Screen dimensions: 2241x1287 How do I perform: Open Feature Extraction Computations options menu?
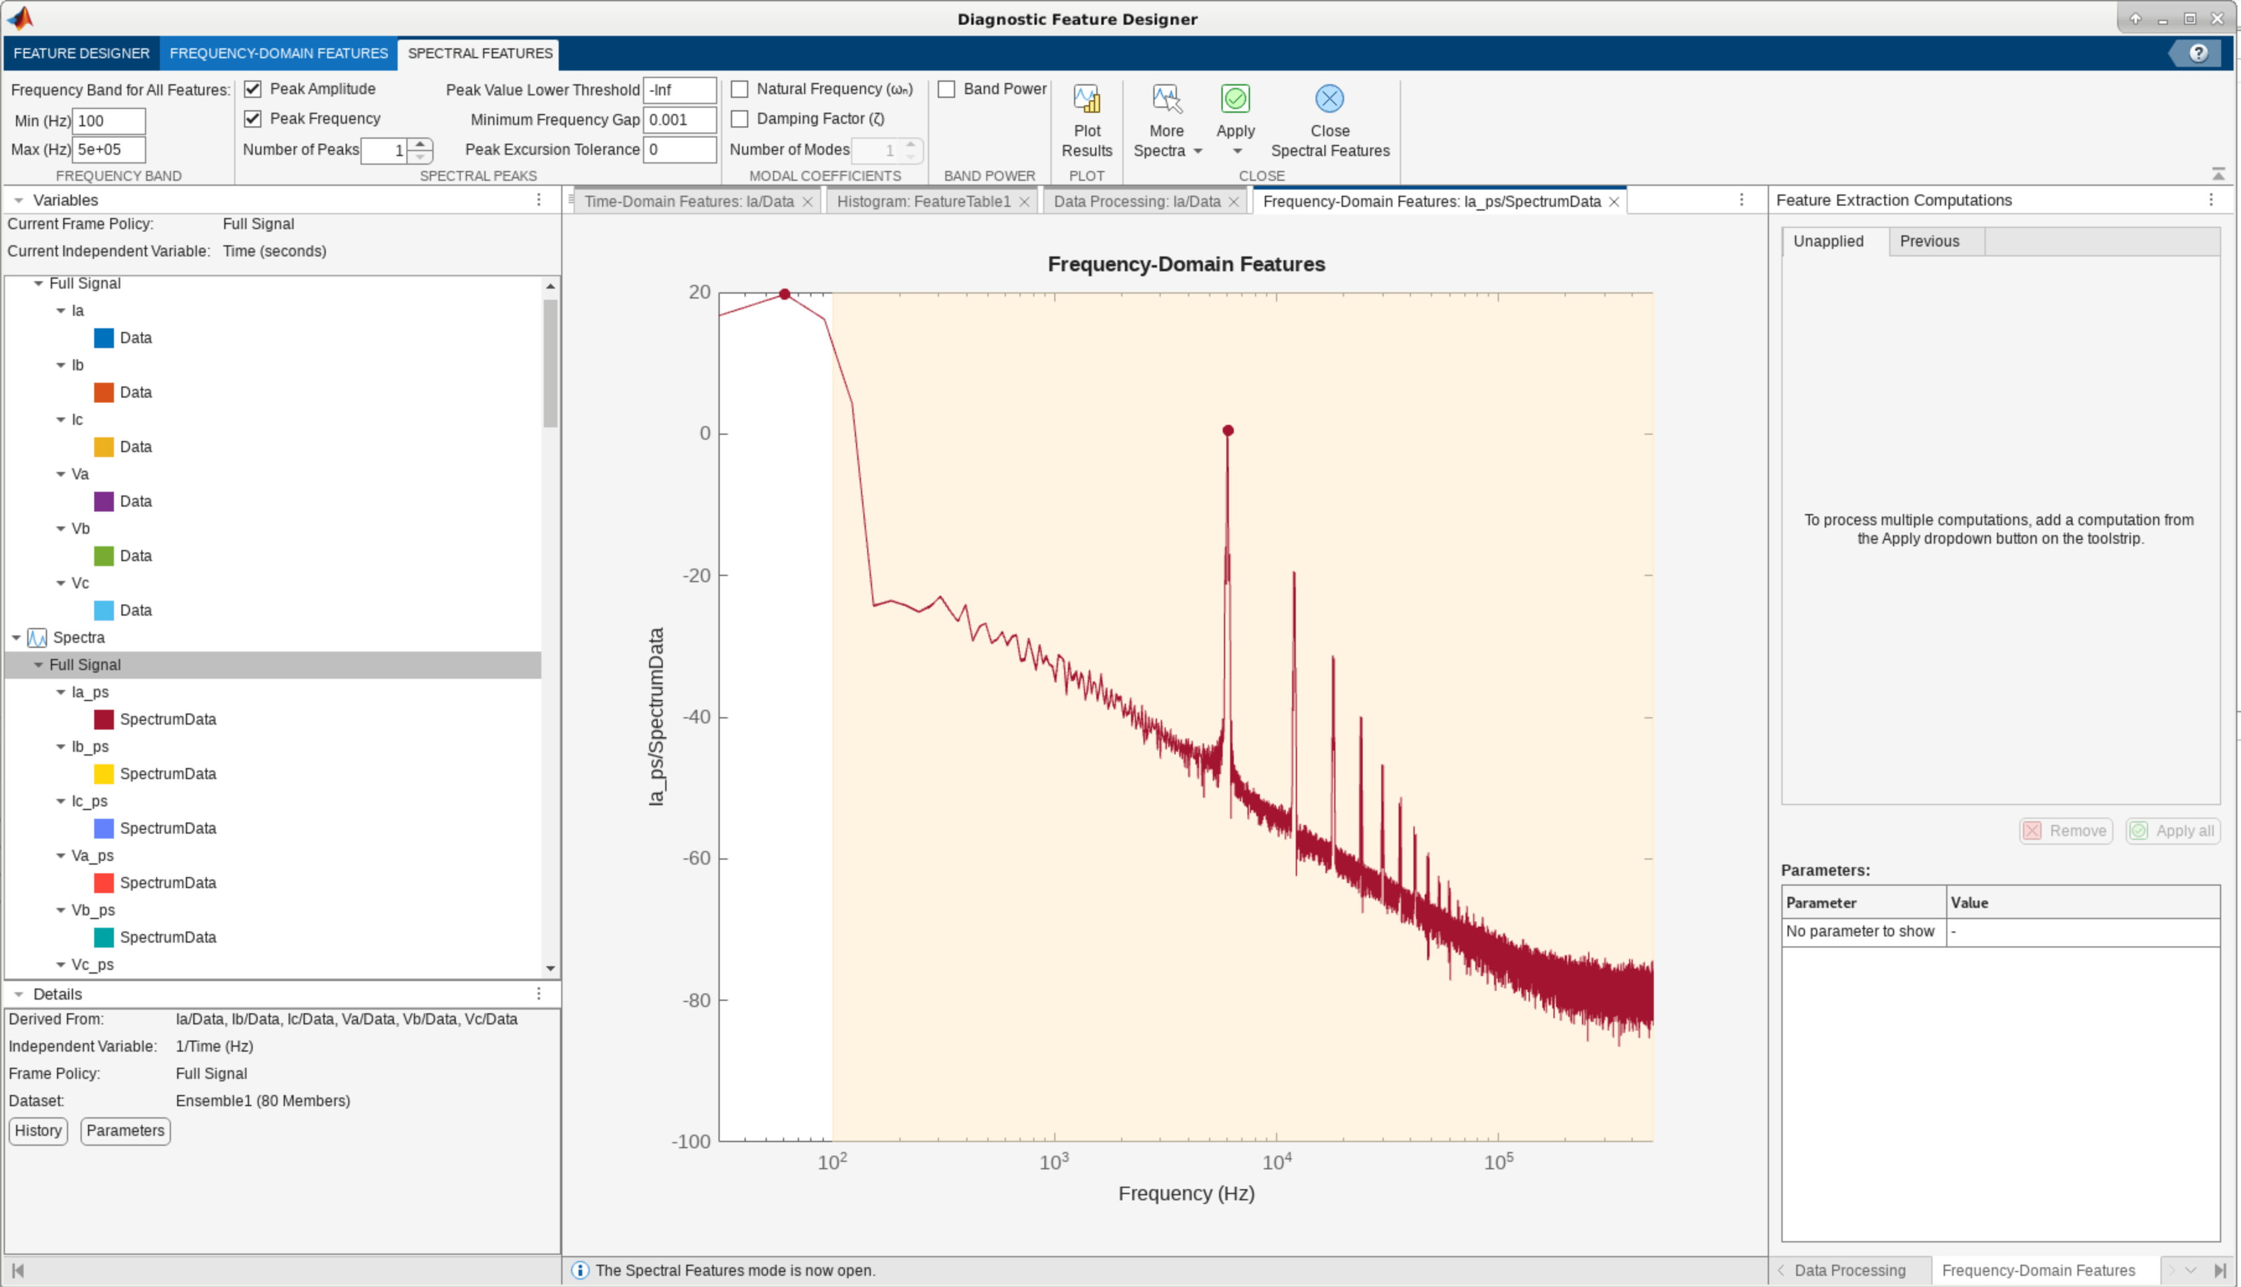(x=2210, y=200)
